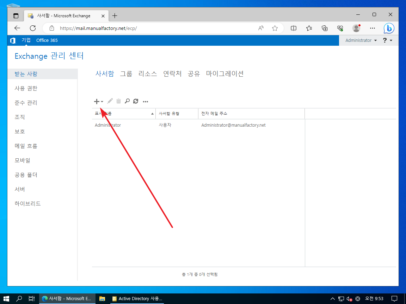View site information lock icon

[52, 28]
